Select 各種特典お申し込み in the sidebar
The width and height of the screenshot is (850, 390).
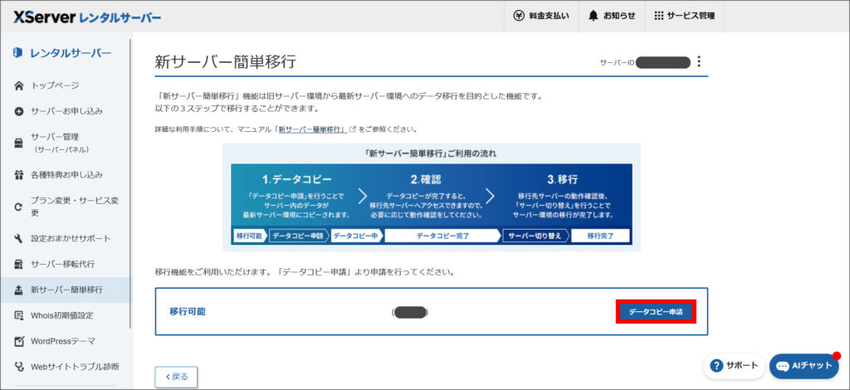tap(65, 175)
